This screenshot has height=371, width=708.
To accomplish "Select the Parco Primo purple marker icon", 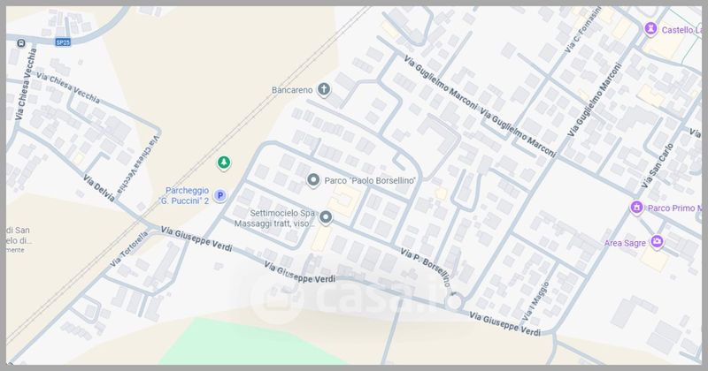I will (x=636, y=208).
